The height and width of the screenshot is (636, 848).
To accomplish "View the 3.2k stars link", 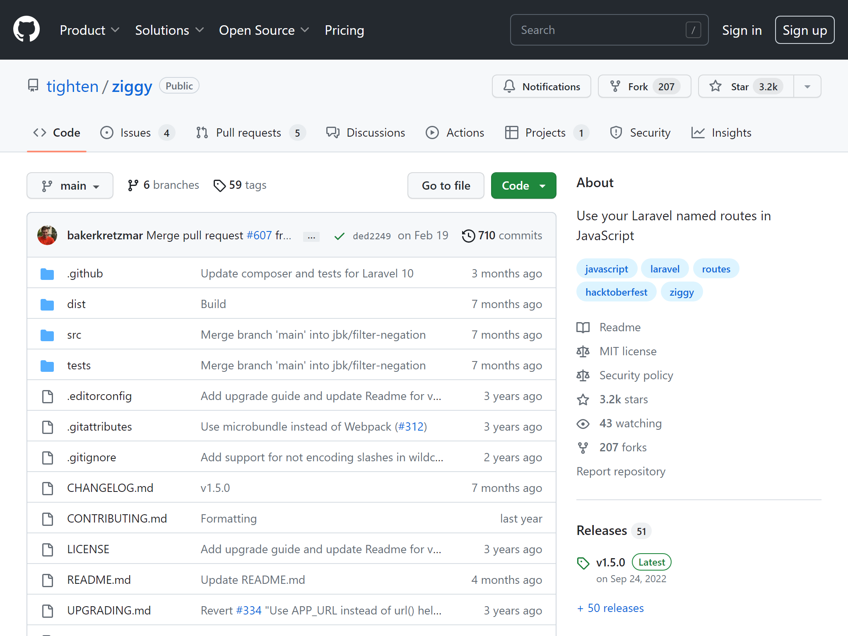I will click(x=612, y=400).
